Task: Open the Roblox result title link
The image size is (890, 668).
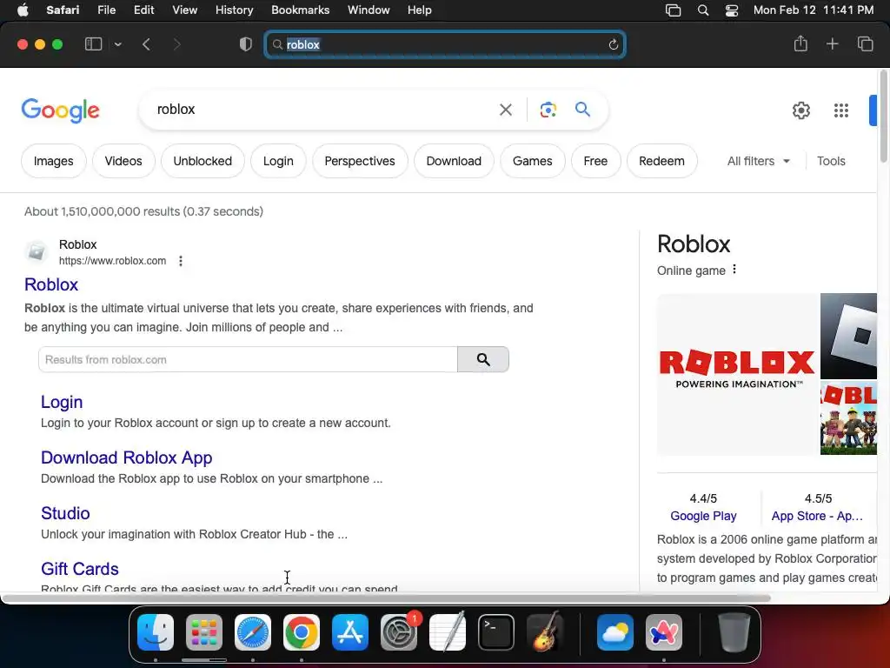Action: tap(51, 284)
